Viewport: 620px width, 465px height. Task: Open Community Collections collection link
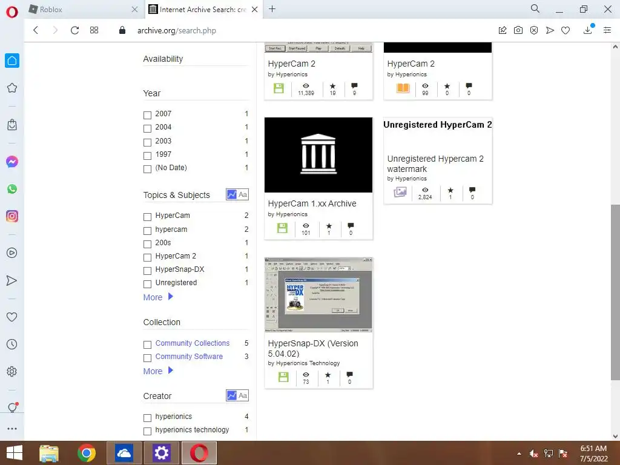[x=192, y=343]
